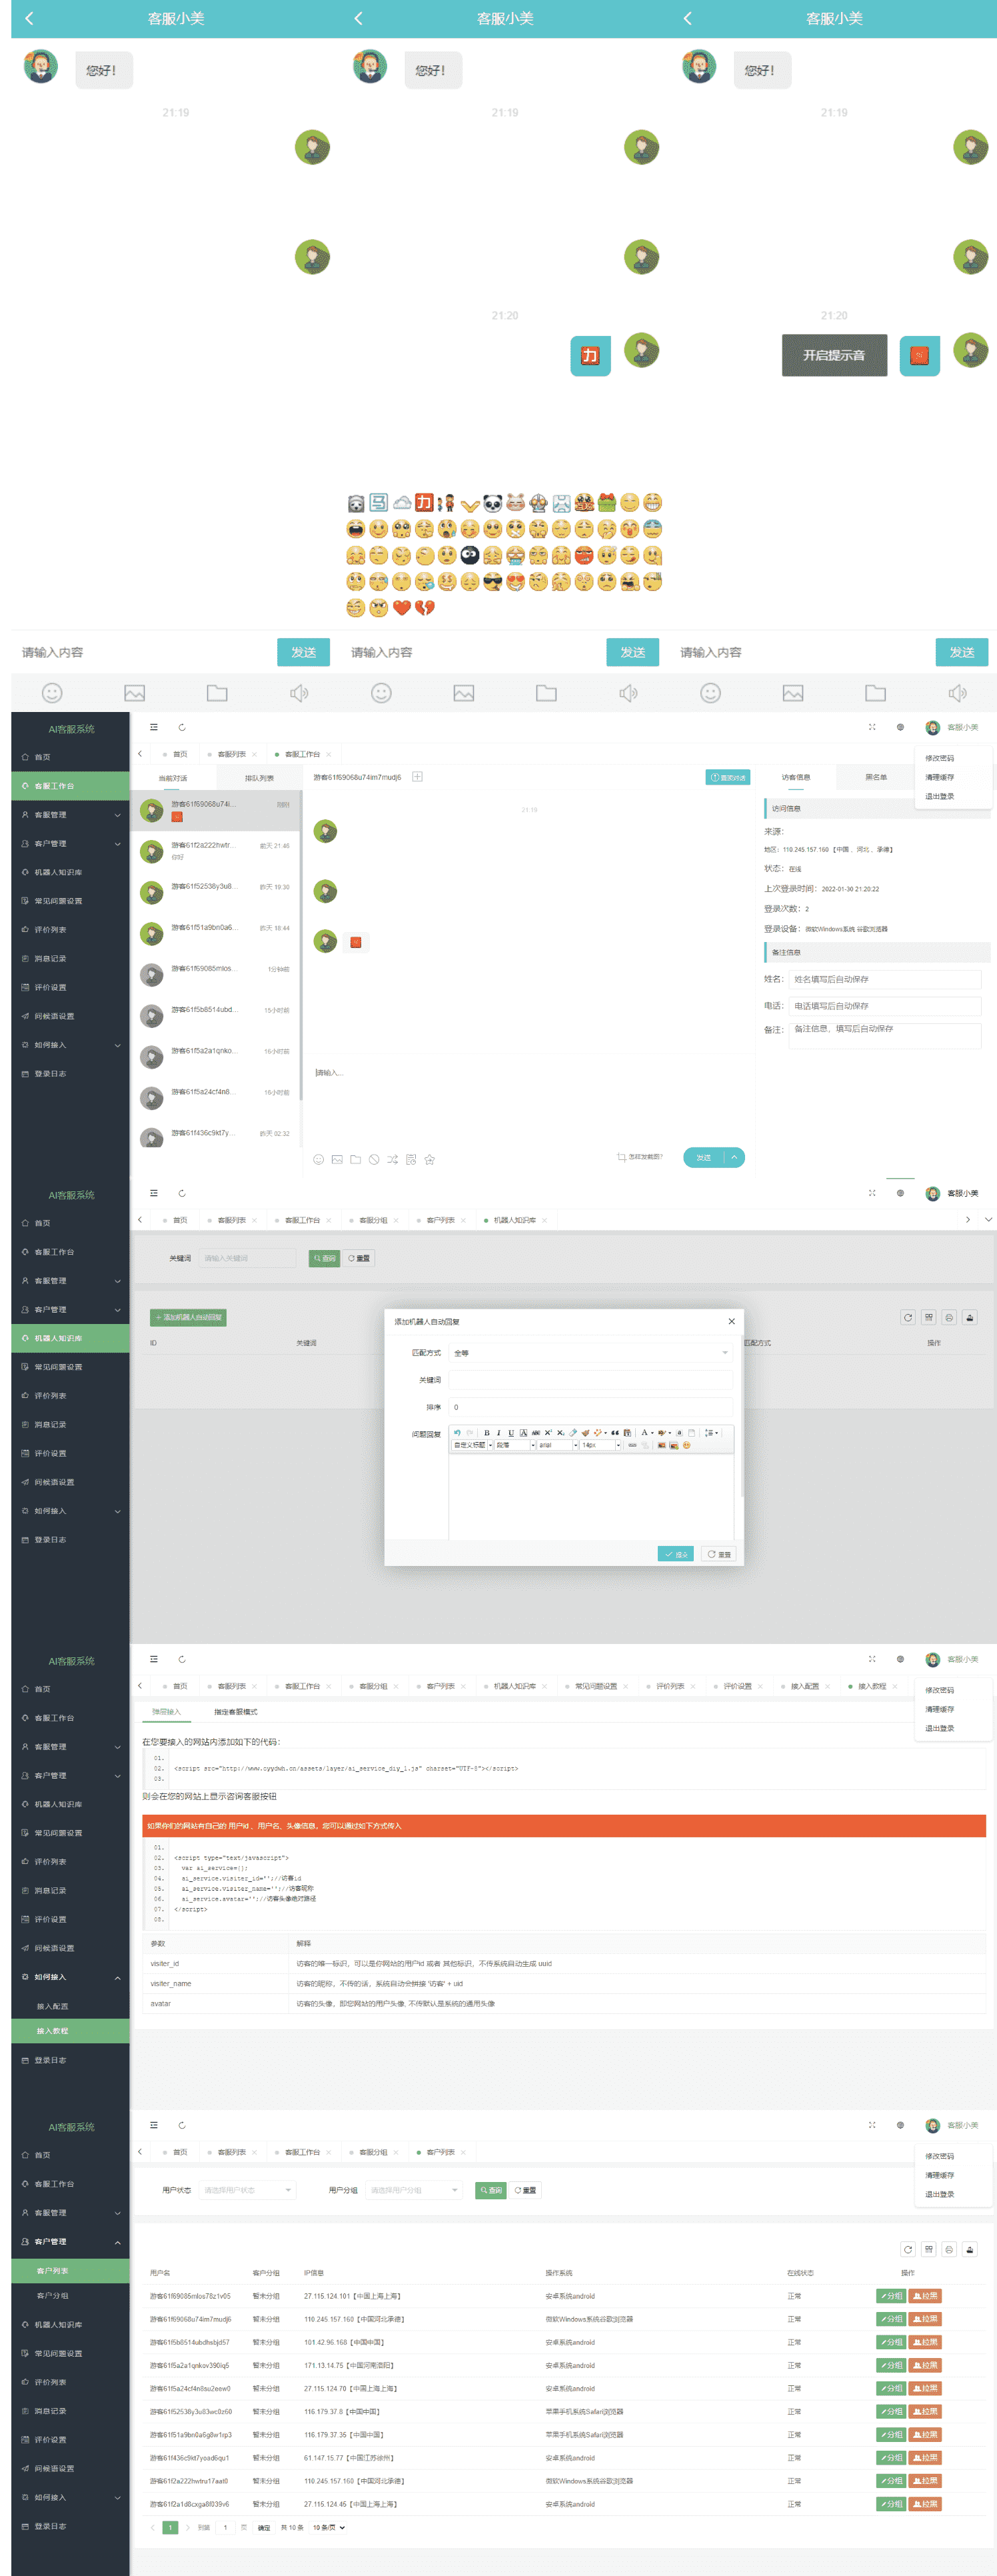Viewport: 997px width, 2576px height.
Task: Toggle italic in the 问题回复 rich editor
Action: [498, 1432]
